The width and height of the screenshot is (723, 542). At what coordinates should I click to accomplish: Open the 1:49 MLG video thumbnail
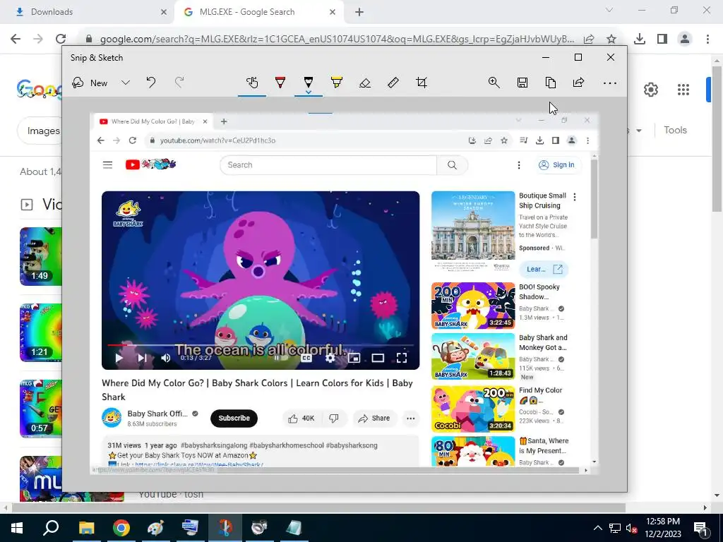(40, 256)
